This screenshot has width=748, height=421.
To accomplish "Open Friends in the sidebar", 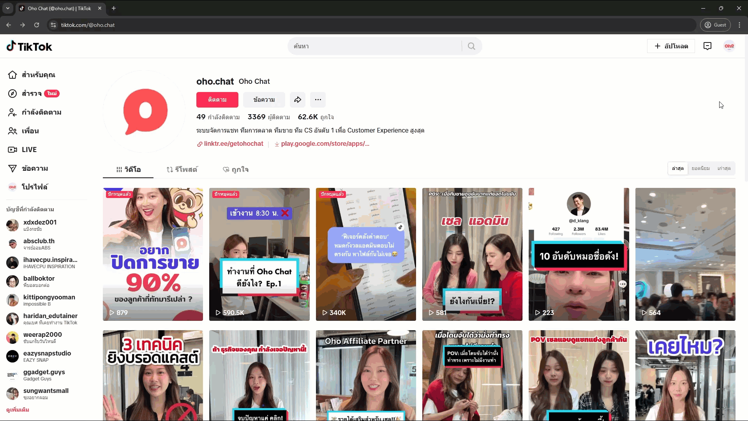I will (x=23, y=131).
